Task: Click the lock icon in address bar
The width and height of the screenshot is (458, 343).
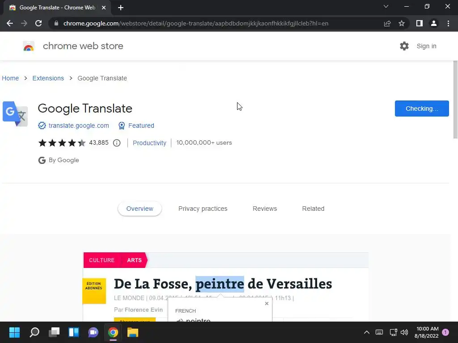Action: [x=56, y=23]
